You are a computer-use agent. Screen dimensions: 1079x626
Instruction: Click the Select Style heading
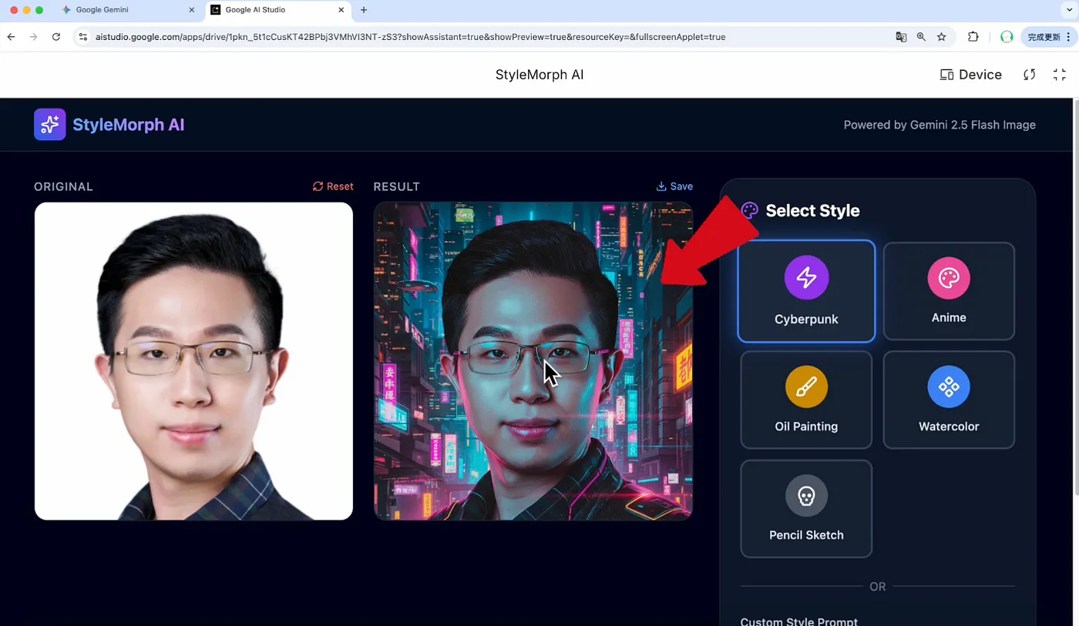[812, 210]
